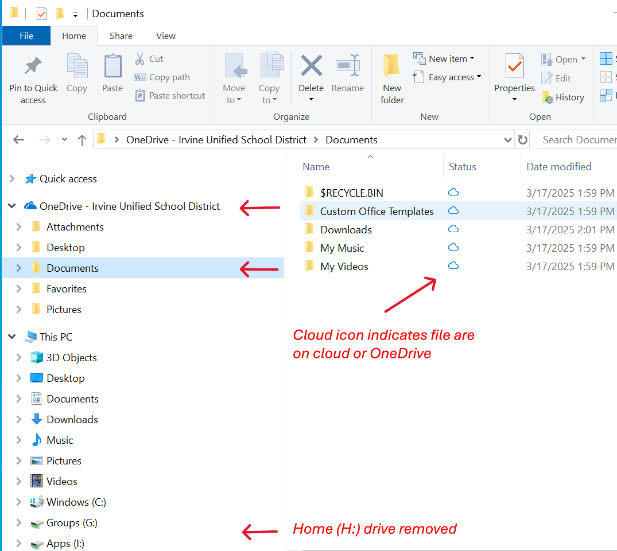
Task: Open Customize Quick Access Toolbar dropdown
Action: coord(75,15)
